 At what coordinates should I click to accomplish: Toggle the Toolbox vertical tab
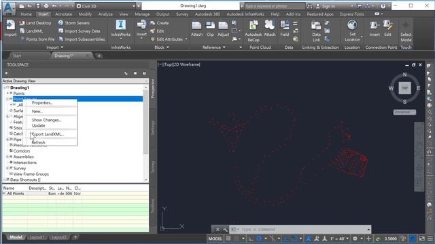[x=152, y=206]
